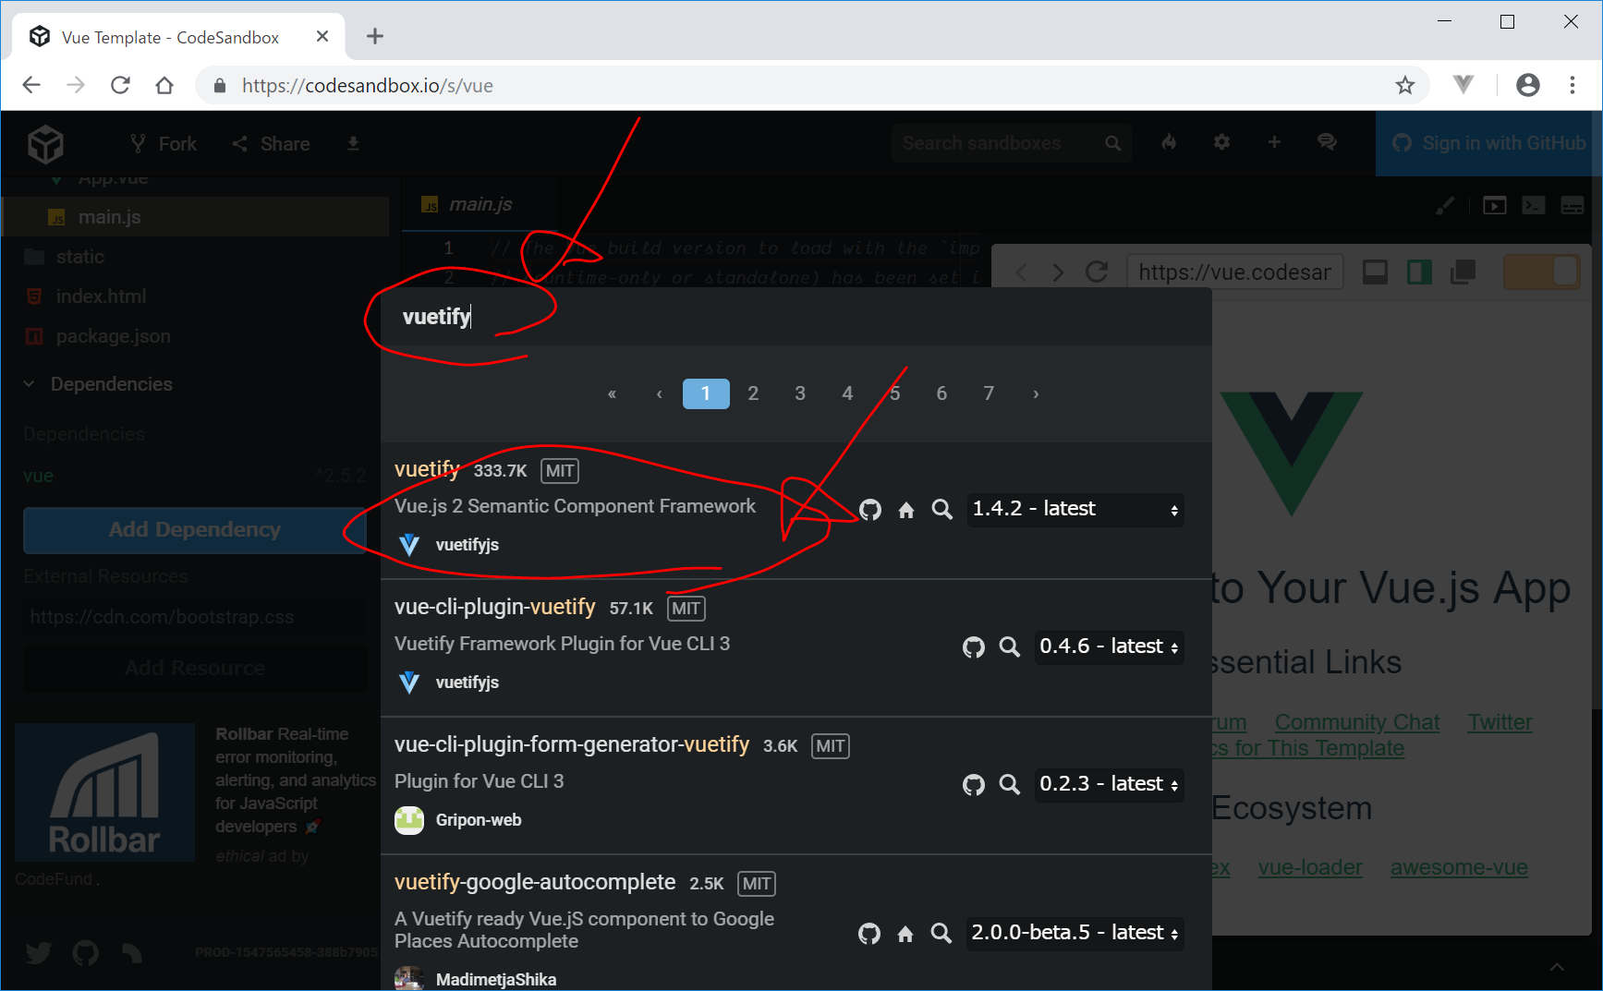Viewport: 1603px width, 991px height.
Task: Open the 0.4.6 version dropdown
Action: (x=1108, y=647)
